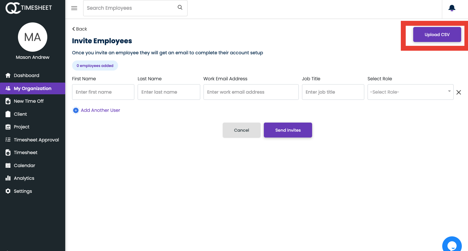468x251 pixels.
Task: Open the New Time Off icon
Action: [x=8, y=101]
